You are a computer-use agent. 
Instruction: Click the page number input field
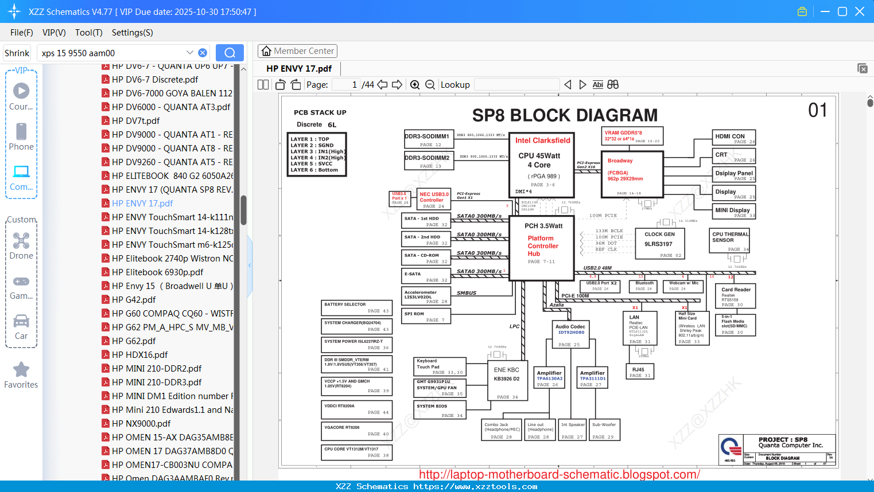[x=346, y=85]
